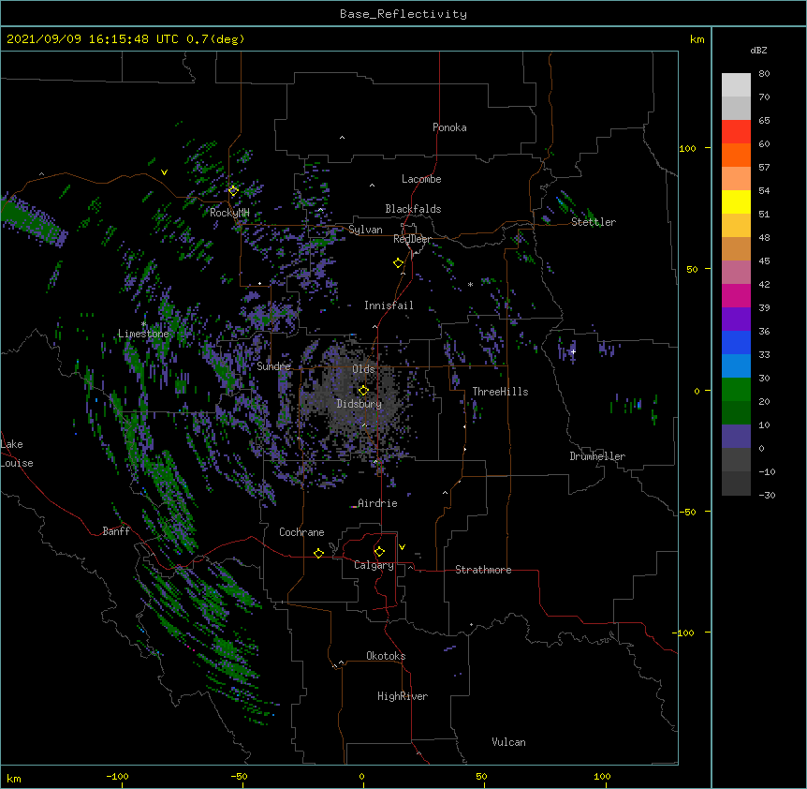Image resolution: width=807 pixels, height=789 pixels.
Task: Click the Lacombe city label
Action: point(421,179)
